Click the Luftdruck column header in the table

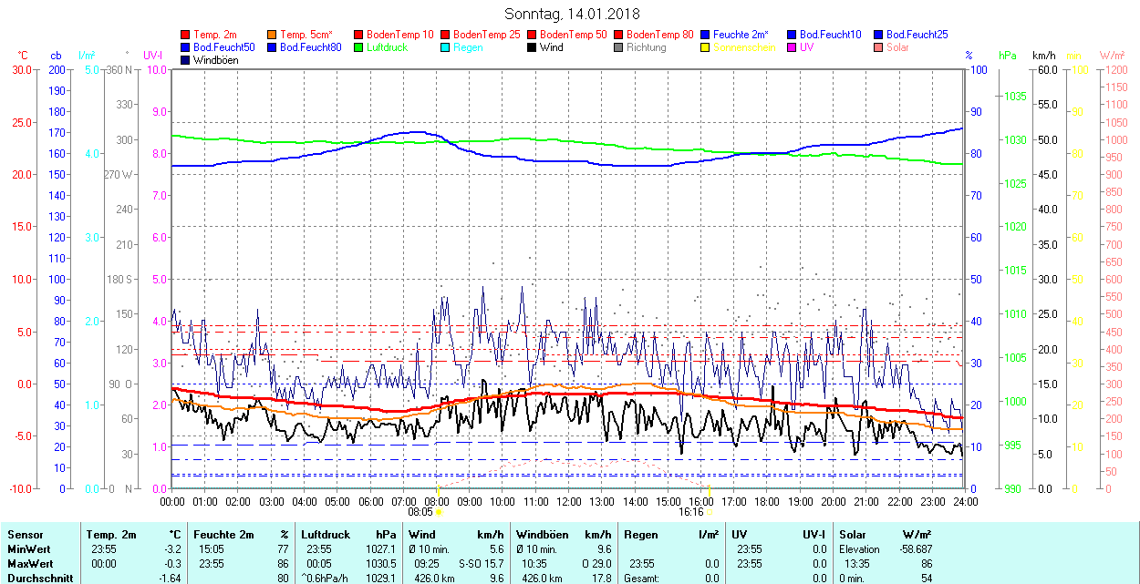325,535
